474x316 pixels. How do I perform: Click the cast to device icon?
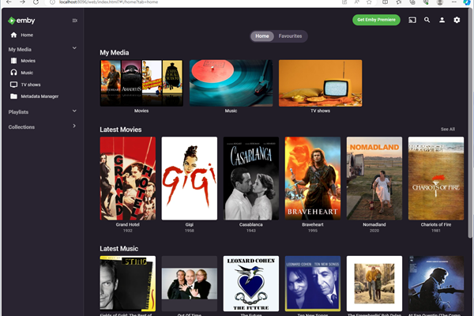pos(412,20)
